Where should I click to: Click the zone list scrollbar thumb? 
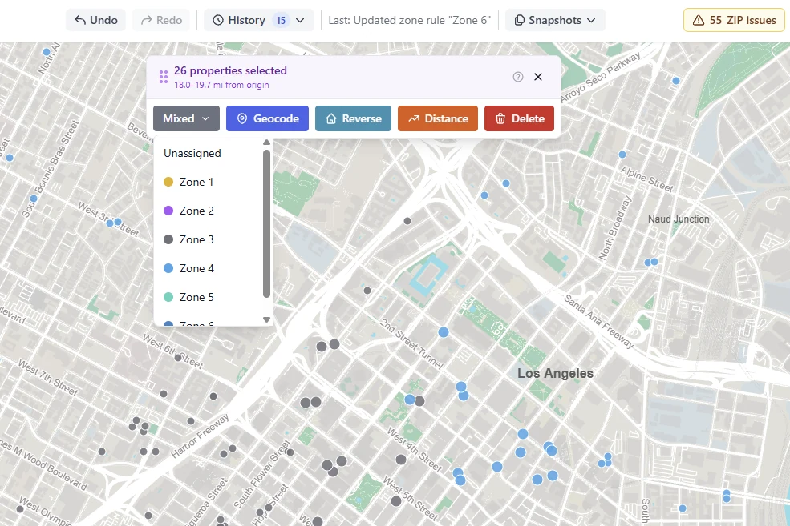[x=266, y=223]
